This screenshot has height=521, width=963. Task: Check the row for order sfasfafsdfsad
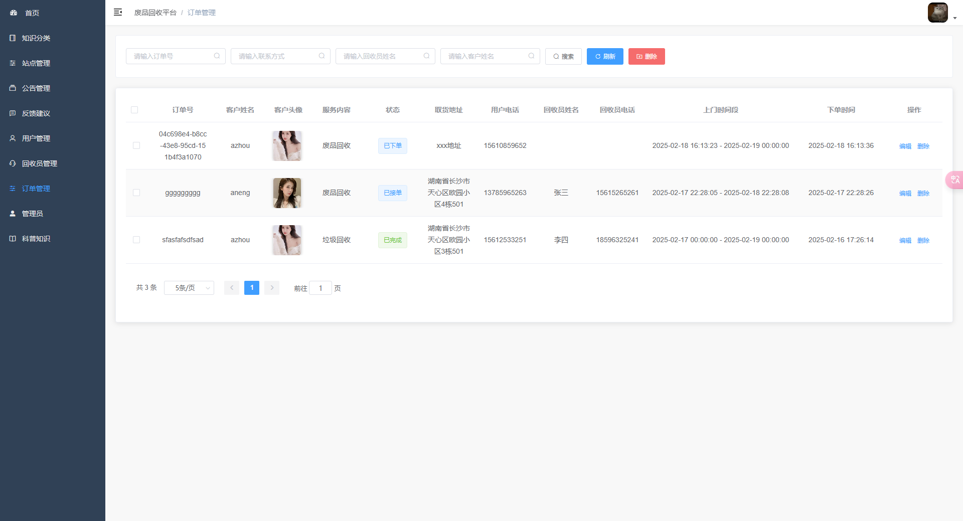point(136,240)
